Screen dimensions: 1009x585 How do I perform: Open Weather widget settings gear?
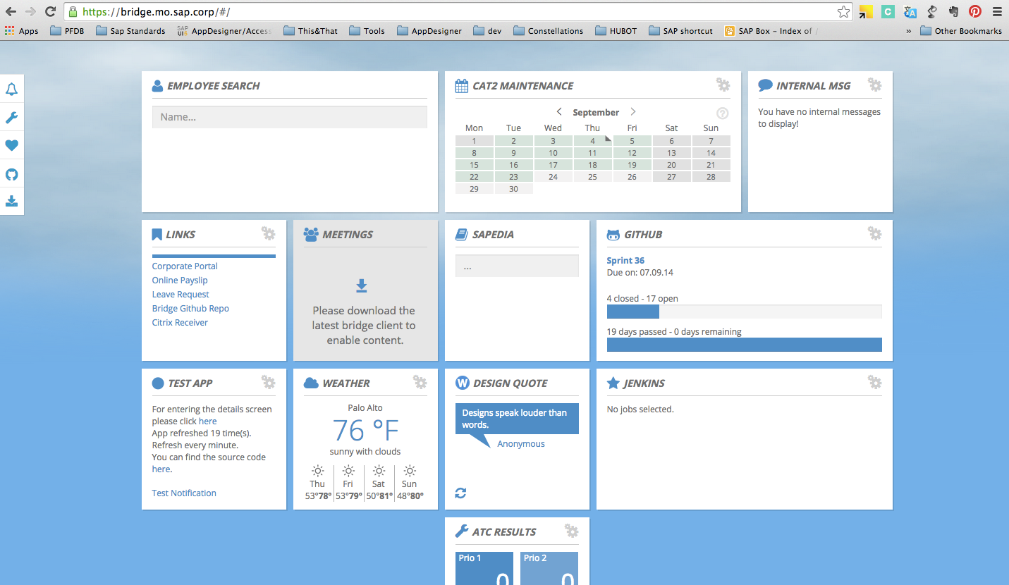pyautogui.click(x=420, y=383)
